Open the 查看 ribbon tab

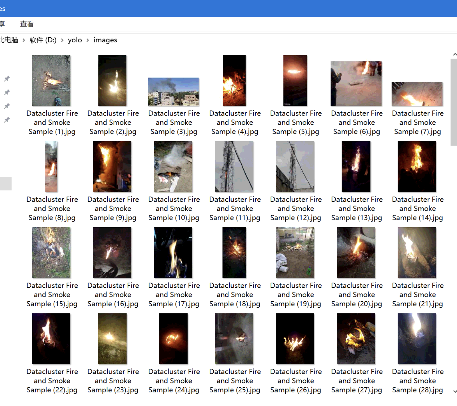(27, 24)
